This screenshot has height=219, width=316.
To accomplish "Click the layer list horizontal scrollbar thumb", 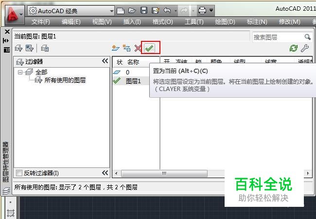I will 164,173.
